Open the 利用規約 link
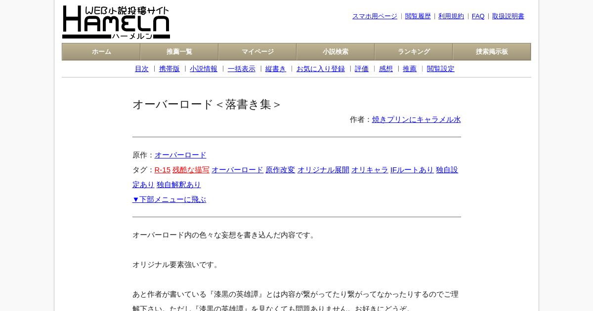The image size is (593, 311). [x=451, y=16]
